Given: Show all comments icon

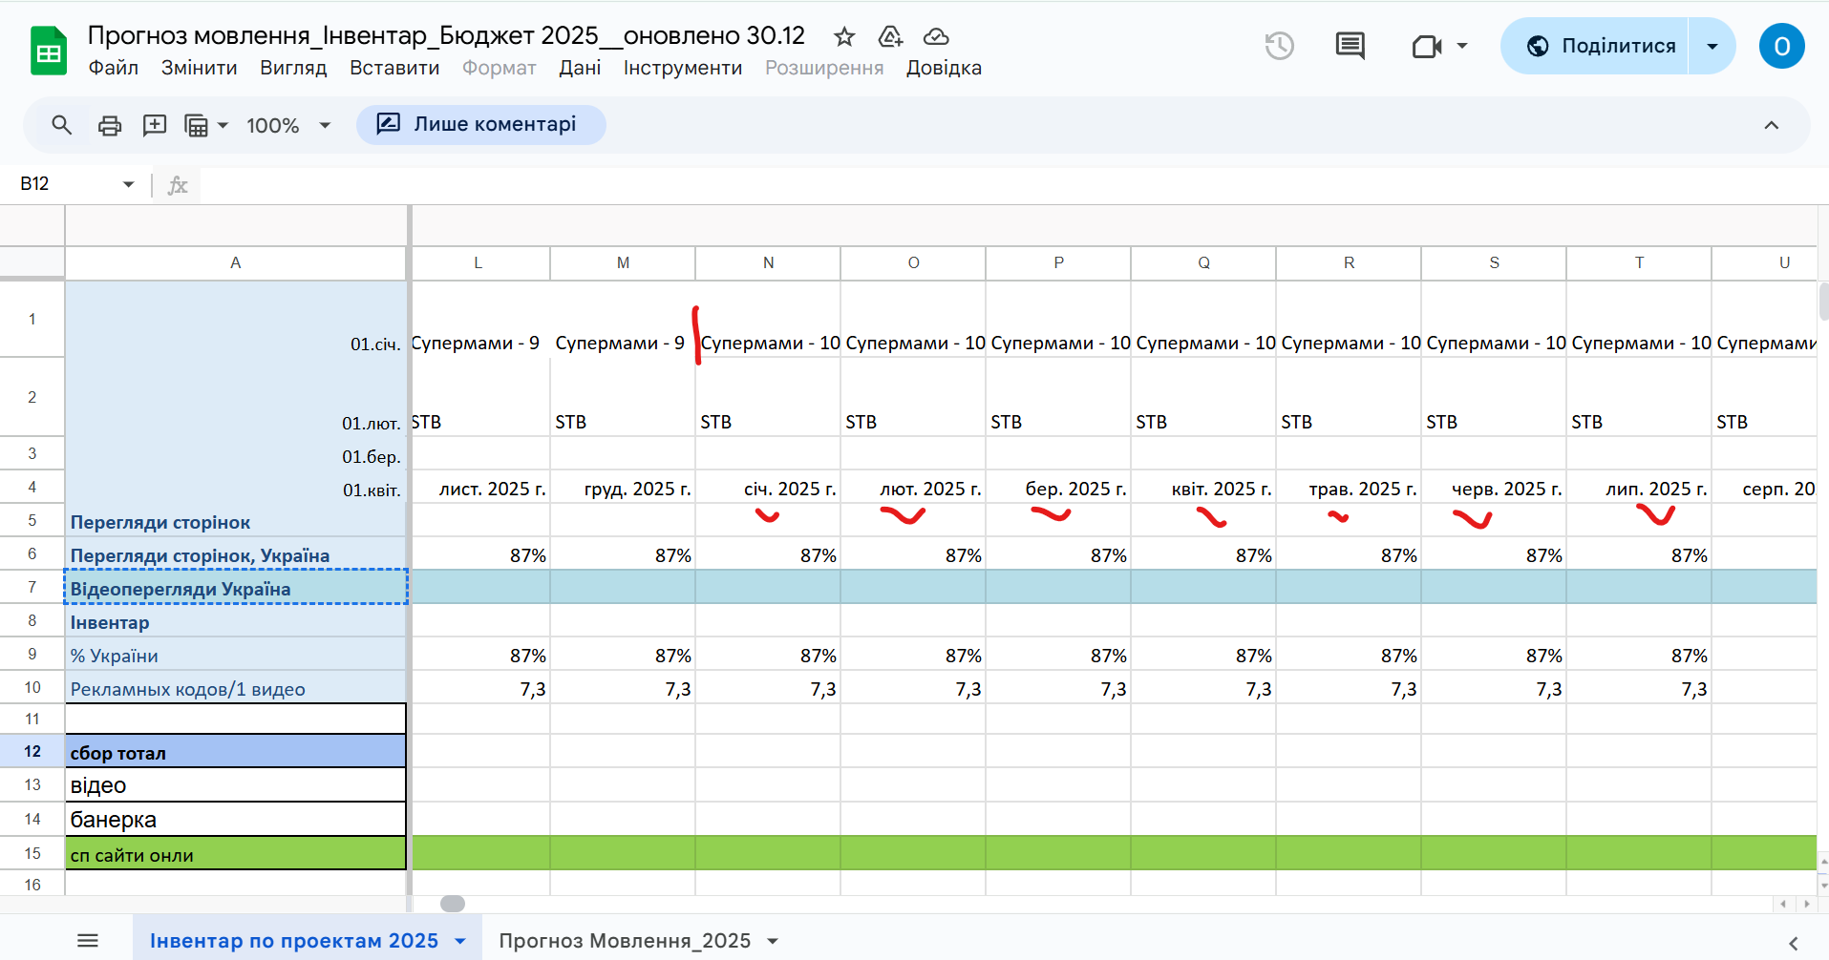Looking at the screenshot, I should point(1350,46).
